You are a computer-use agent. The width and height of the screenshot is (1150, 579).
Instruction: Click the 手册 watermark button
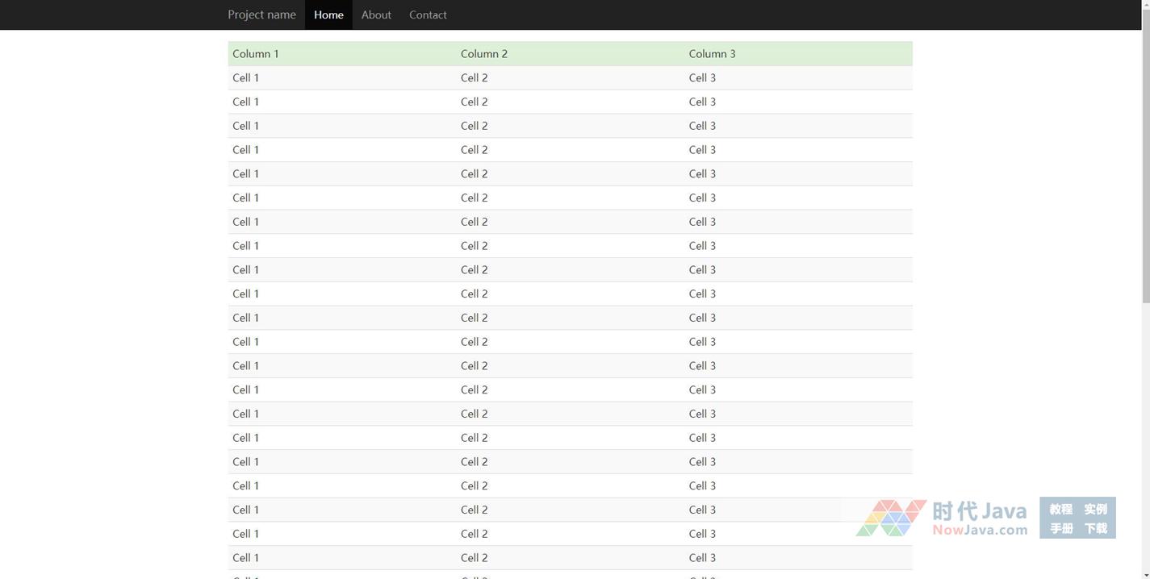coord(1060,528)
